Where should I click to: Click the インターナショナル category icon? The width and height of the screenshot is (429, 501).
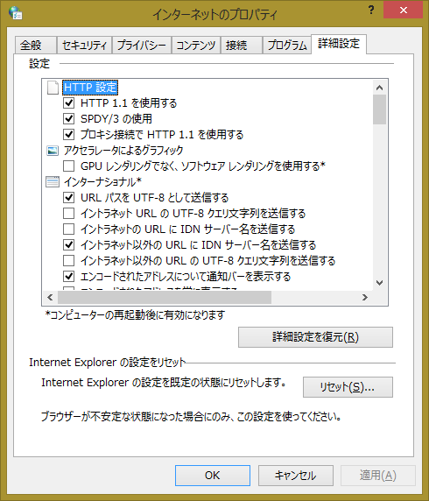[53, 182]
